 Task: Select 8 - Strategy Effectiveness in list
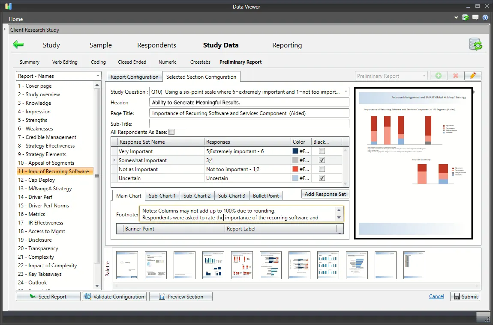pyautogui.click(x=55, y=146)
